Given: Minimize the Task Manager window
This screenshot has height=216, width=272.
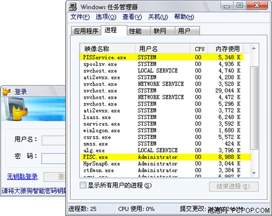Looking at the screenshot, I should (227, 5).
